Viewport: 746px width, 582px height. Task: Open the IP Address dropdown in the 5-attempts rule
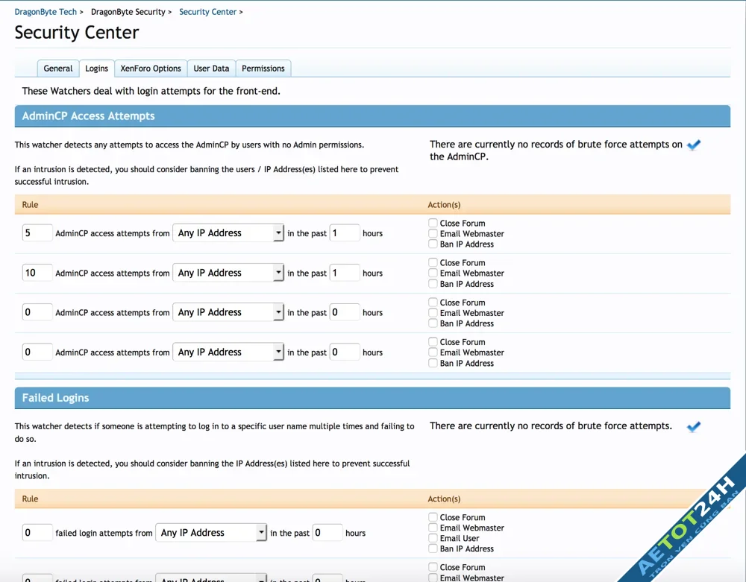coord(228,233)
